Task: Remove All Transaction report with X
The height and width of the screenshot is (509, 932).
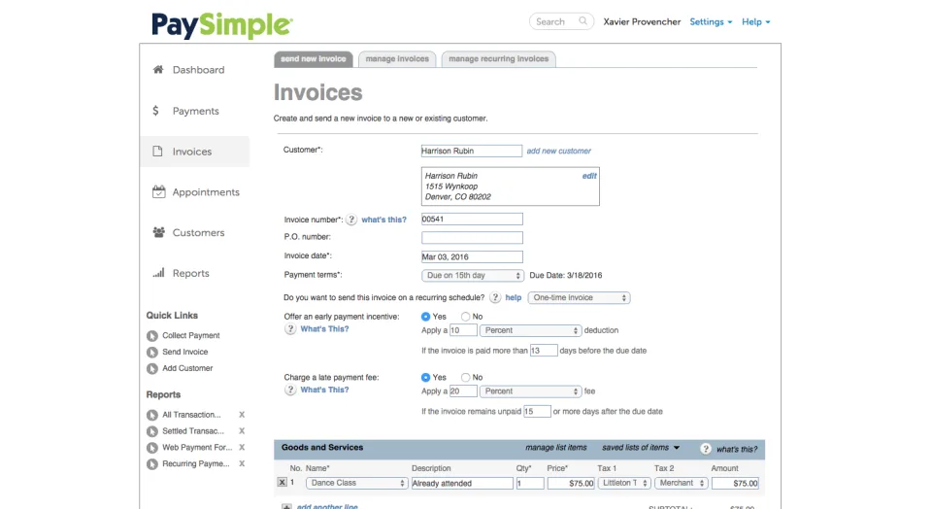Action: tap(242, 415)
